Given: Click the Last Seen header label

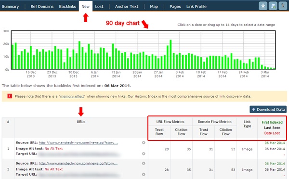Looking at the screenshot, I should tap(272, 128).
